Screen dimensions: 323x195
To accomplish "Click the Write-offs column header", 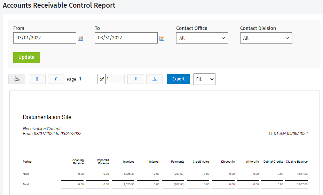I will [252, 162].
